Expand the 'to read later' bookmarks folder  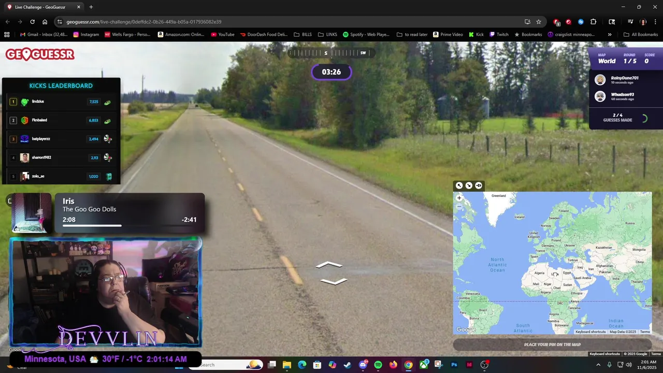coord(412,35)
